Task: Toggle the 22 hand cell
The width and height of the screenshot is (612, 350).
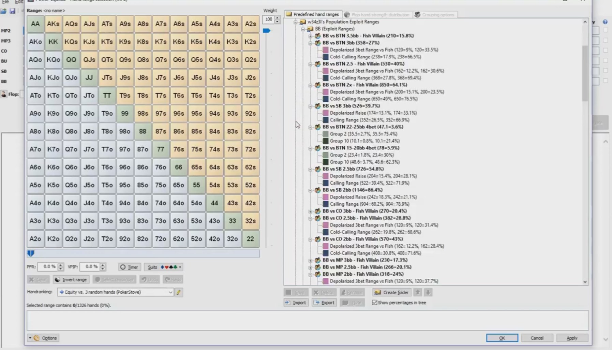Action: click(250, 239)
